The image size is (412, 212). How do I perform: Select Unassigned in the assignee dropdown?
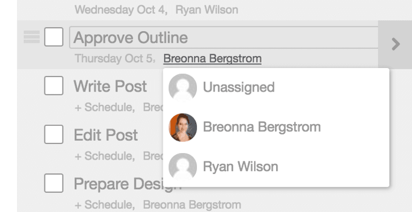(276, 88)
